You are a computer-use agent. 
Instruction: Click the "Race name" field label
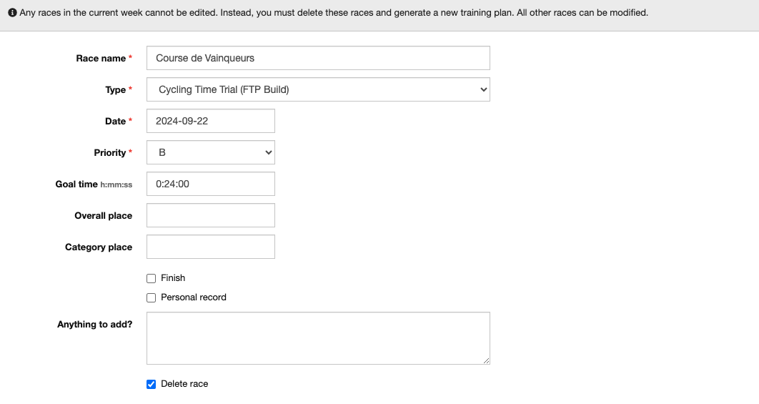click(100, 59)
